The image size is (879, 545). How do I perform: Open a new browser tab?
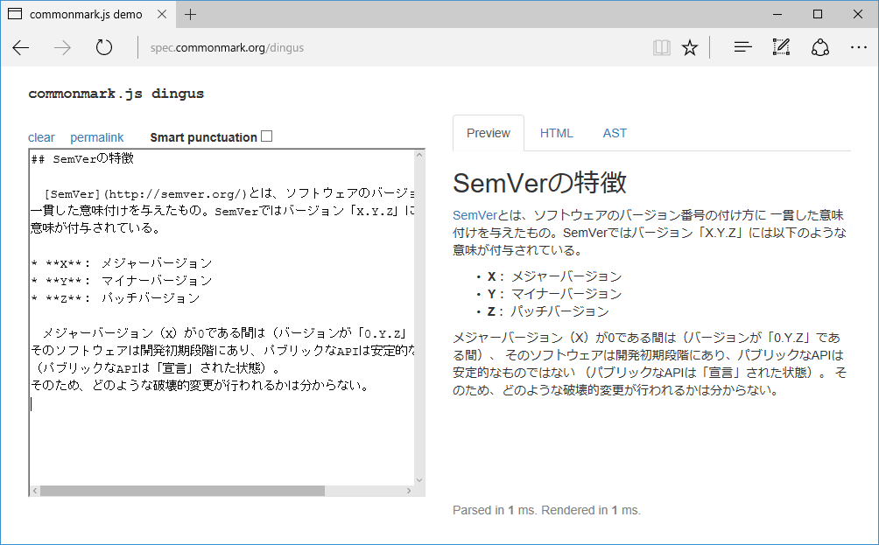point(191,14)
